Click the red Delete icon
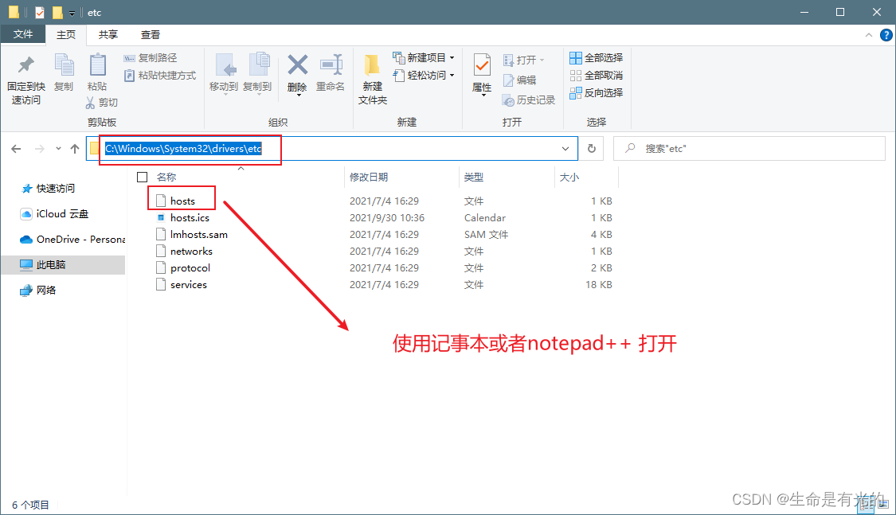The height and width of the screenshot is (515, 896). point(297,67)
